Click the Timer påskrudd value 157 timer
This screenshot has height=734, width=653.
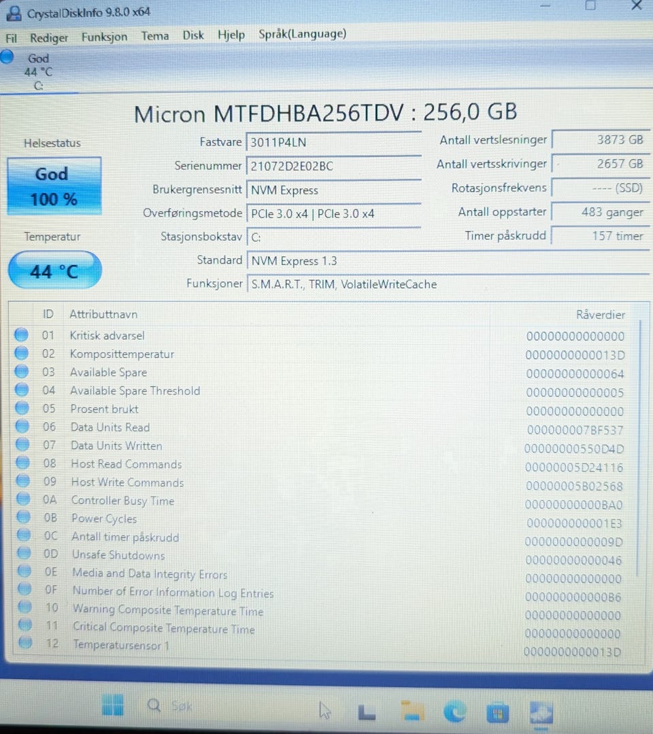click(601, 235)
